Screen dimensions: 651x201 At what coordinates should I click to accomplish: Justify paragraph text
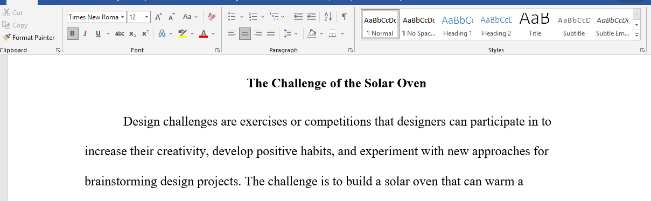click(271, 33)
